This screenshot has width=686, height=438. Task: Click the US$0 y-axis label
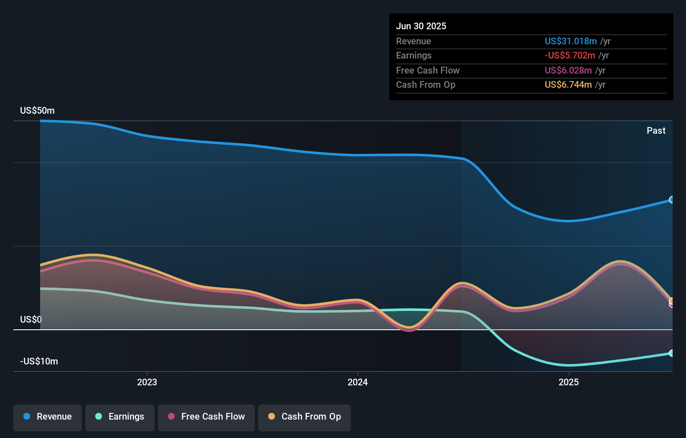click(31, 320)
